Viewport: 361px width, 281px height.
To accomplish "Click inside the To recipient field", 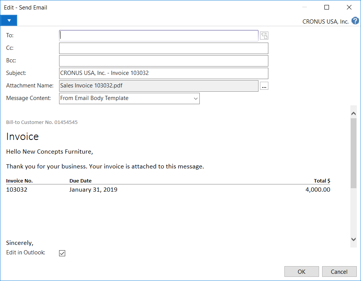I will pyautogui.click(x=159, y=36).
